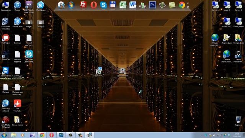The height and width of the screenshot is (138, 245).
Task: Open the taskbar clock and date
Action: tap(237, 135)
